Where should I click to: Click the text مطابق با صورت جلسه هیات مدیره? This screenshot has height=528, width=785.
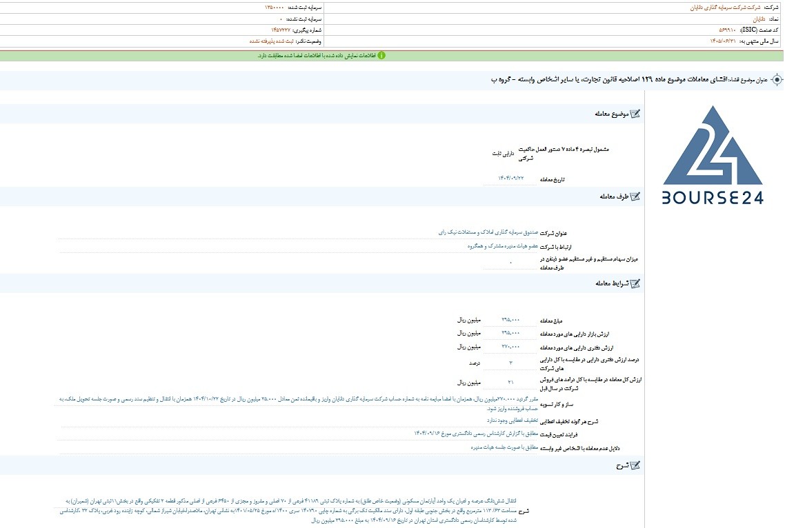[x=504, y=447]
